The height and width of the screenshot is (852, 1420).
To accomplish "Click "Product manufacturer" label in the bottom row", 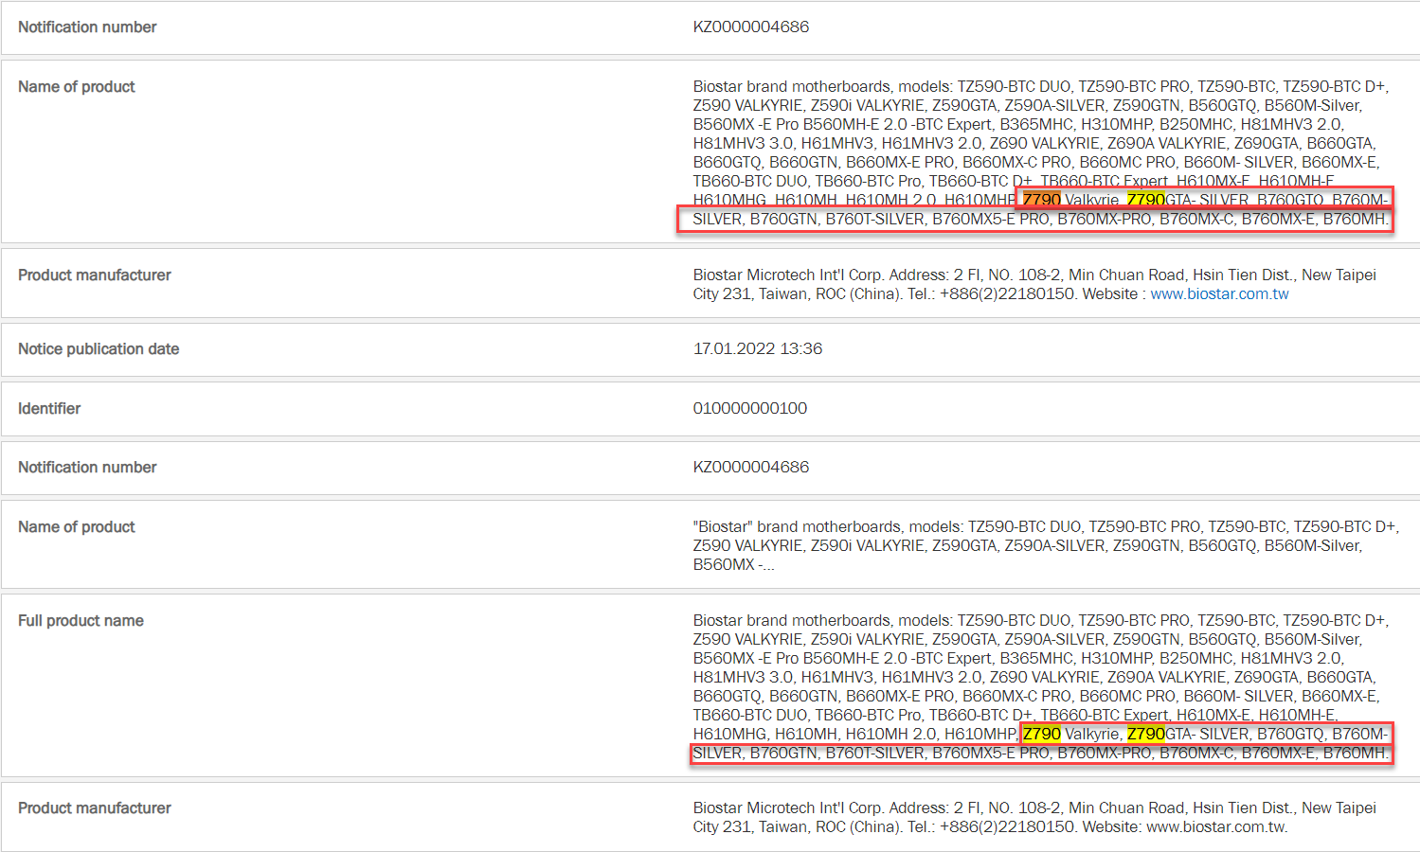I will coord(95,808).
